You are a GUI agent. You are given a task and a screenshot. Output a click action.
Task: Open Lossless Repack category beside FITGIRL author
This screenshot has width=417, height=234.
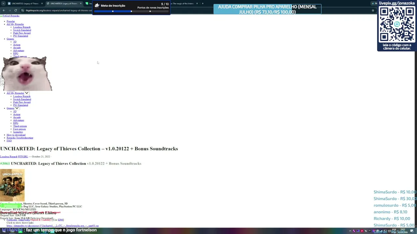point(9,157)
